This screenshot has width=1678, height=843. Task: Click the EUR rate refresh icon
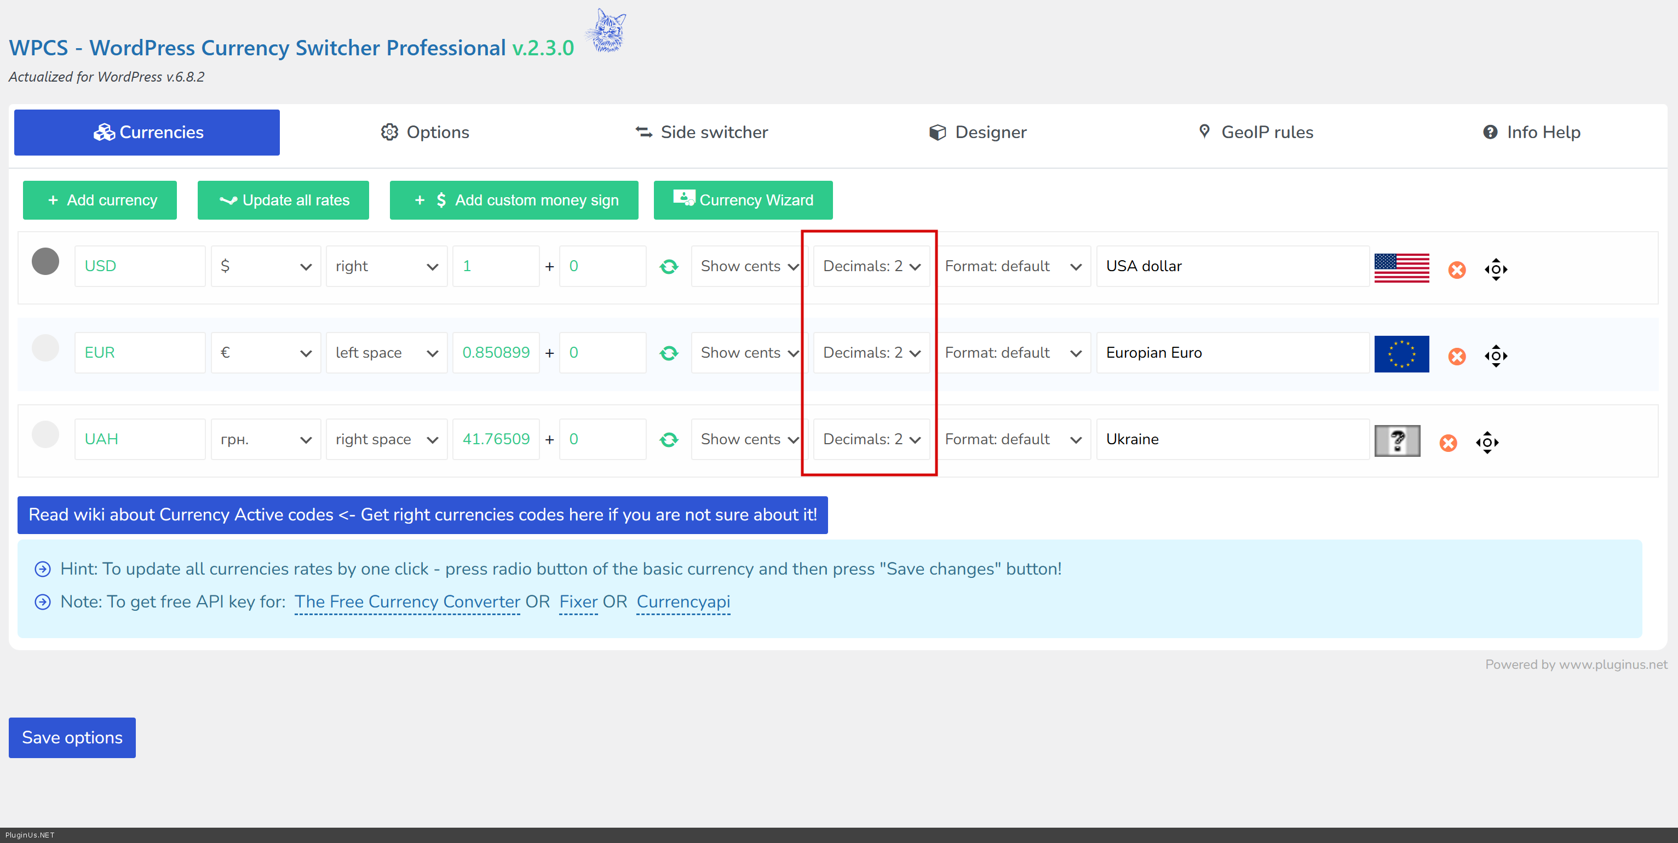tap(668, 353)
